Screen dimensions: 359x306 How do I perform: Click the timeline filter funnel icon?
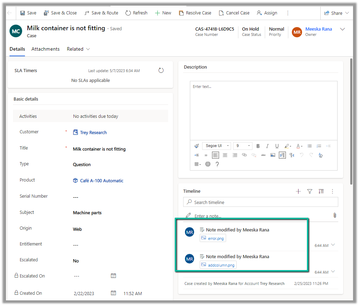309,191
